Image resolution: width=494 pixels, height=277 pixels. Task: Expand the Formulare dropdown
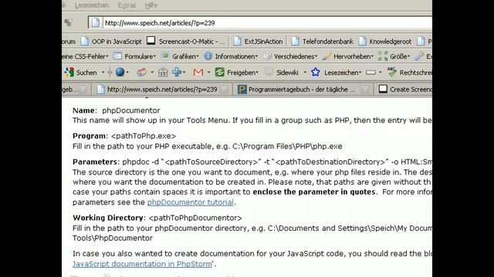pos(154,56)
